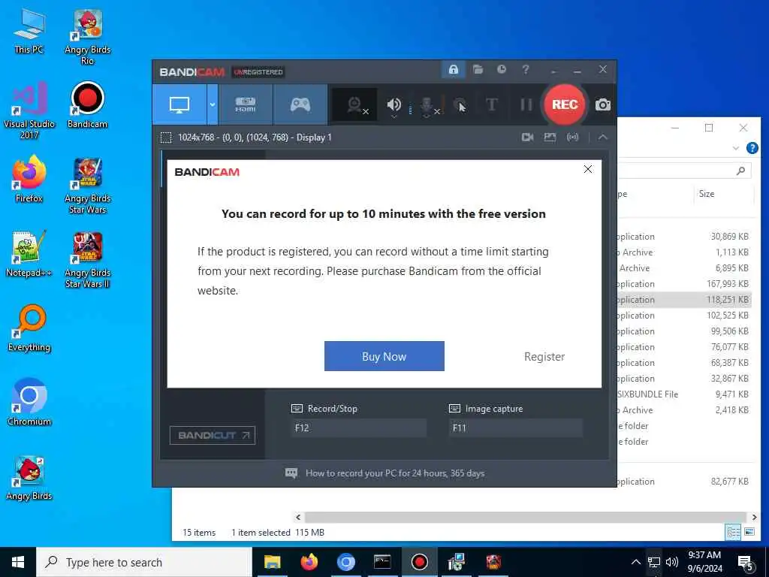Select Angry Birds Star Wars shortcut (not Star Wars II)
Screen dimensions: 769x577
[87, 186]
